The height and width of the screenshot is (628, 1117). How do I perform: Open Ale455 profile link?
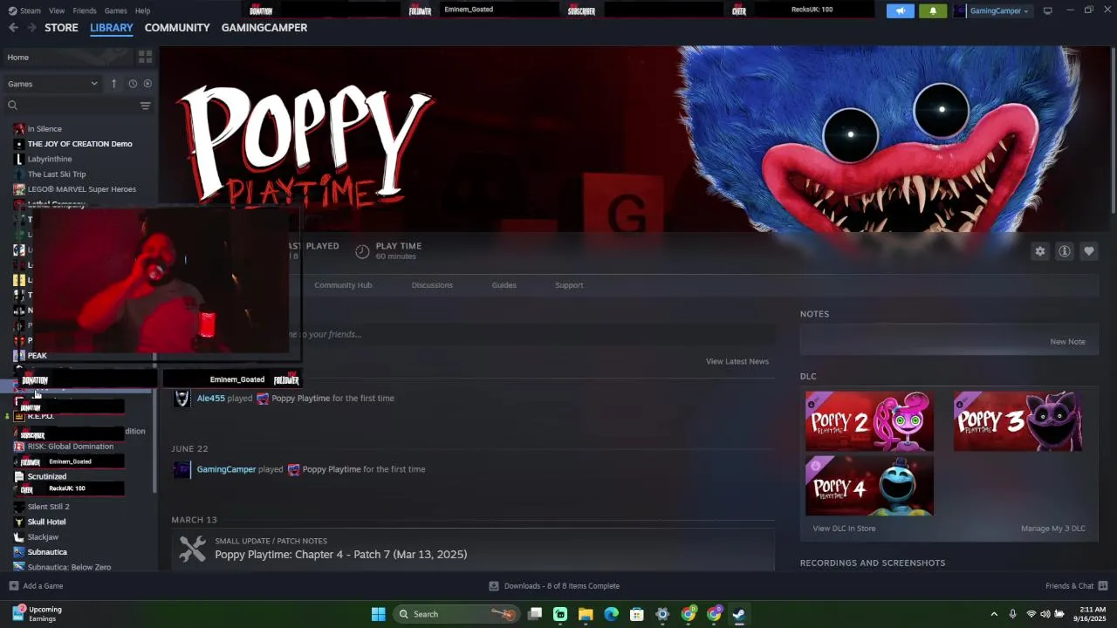[x=211, y=399]
